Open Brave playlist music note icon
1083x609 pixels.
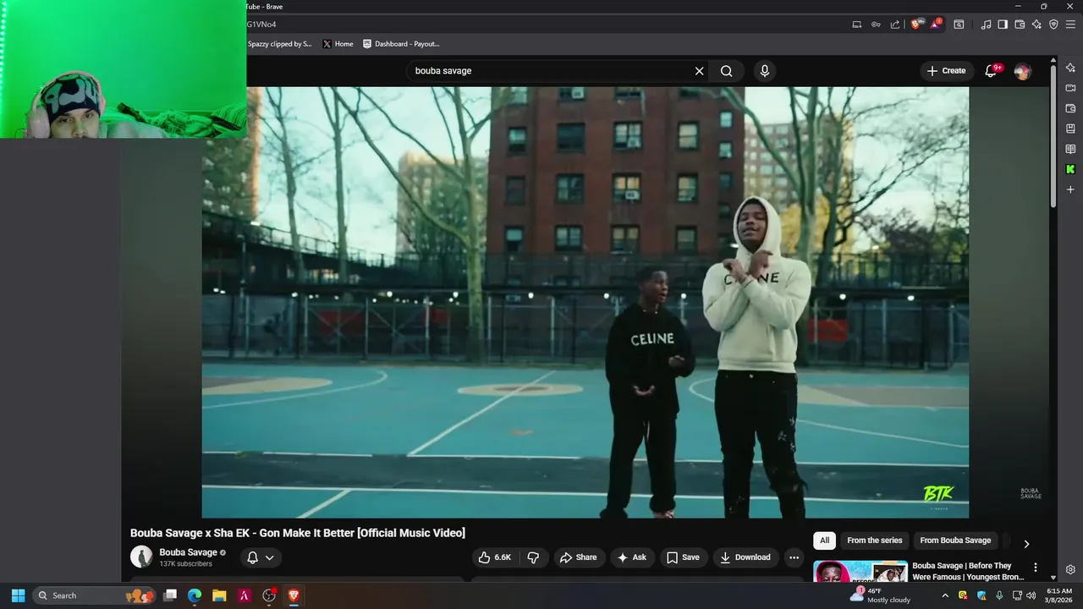(x=986, y=25)
